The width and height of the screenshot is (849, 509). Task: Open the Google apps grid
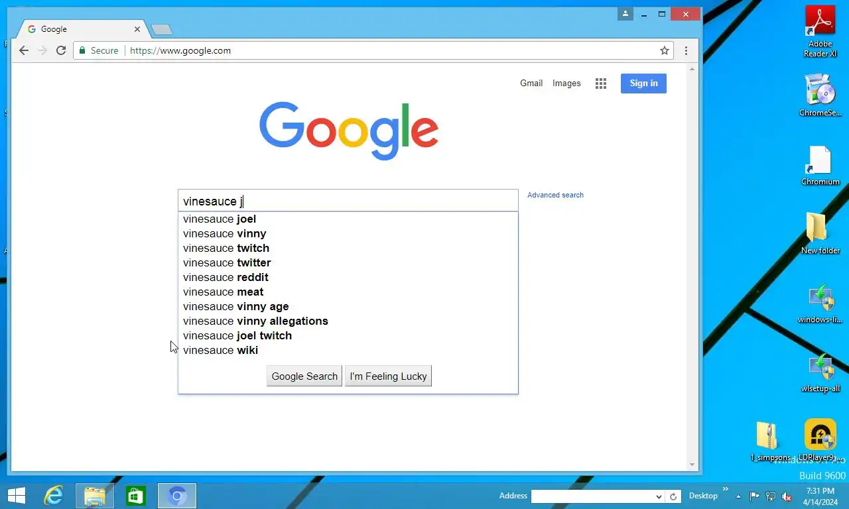(x=601, y=84)
